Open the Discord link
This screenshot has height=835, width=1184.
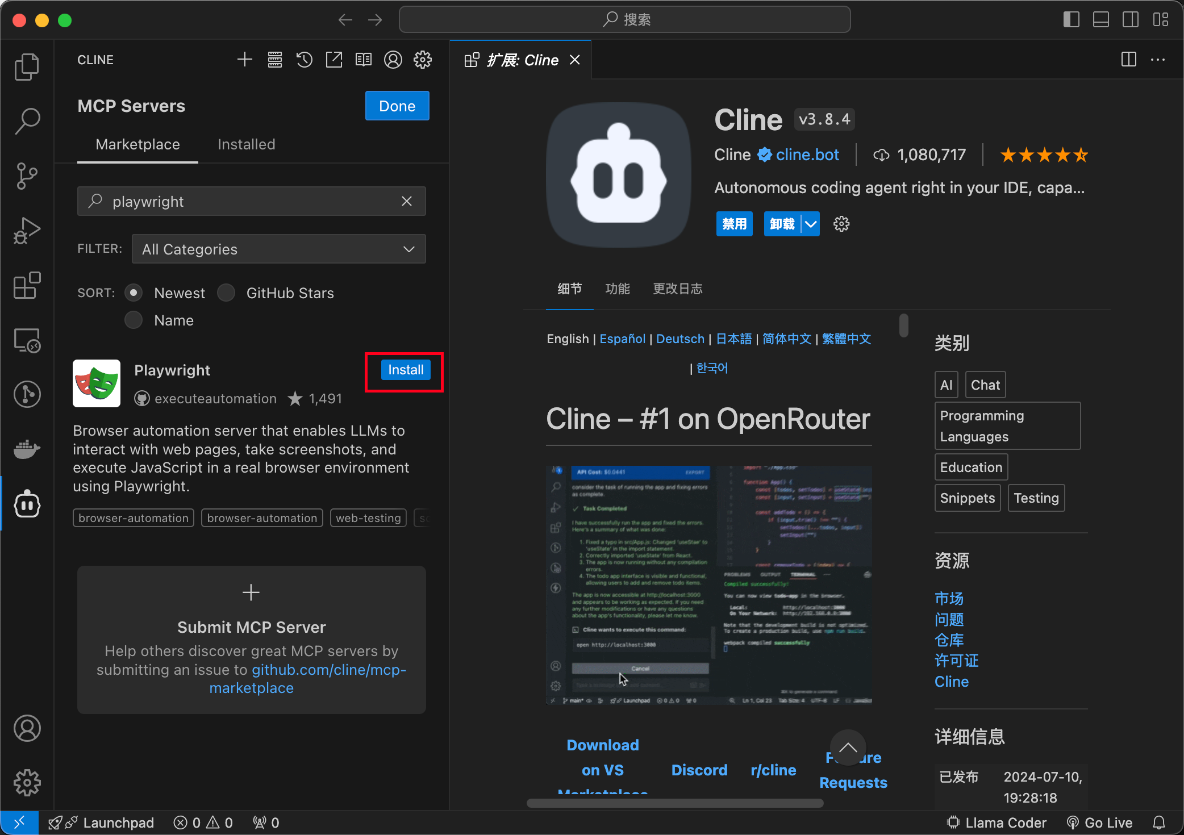click(x=699, y=770)
